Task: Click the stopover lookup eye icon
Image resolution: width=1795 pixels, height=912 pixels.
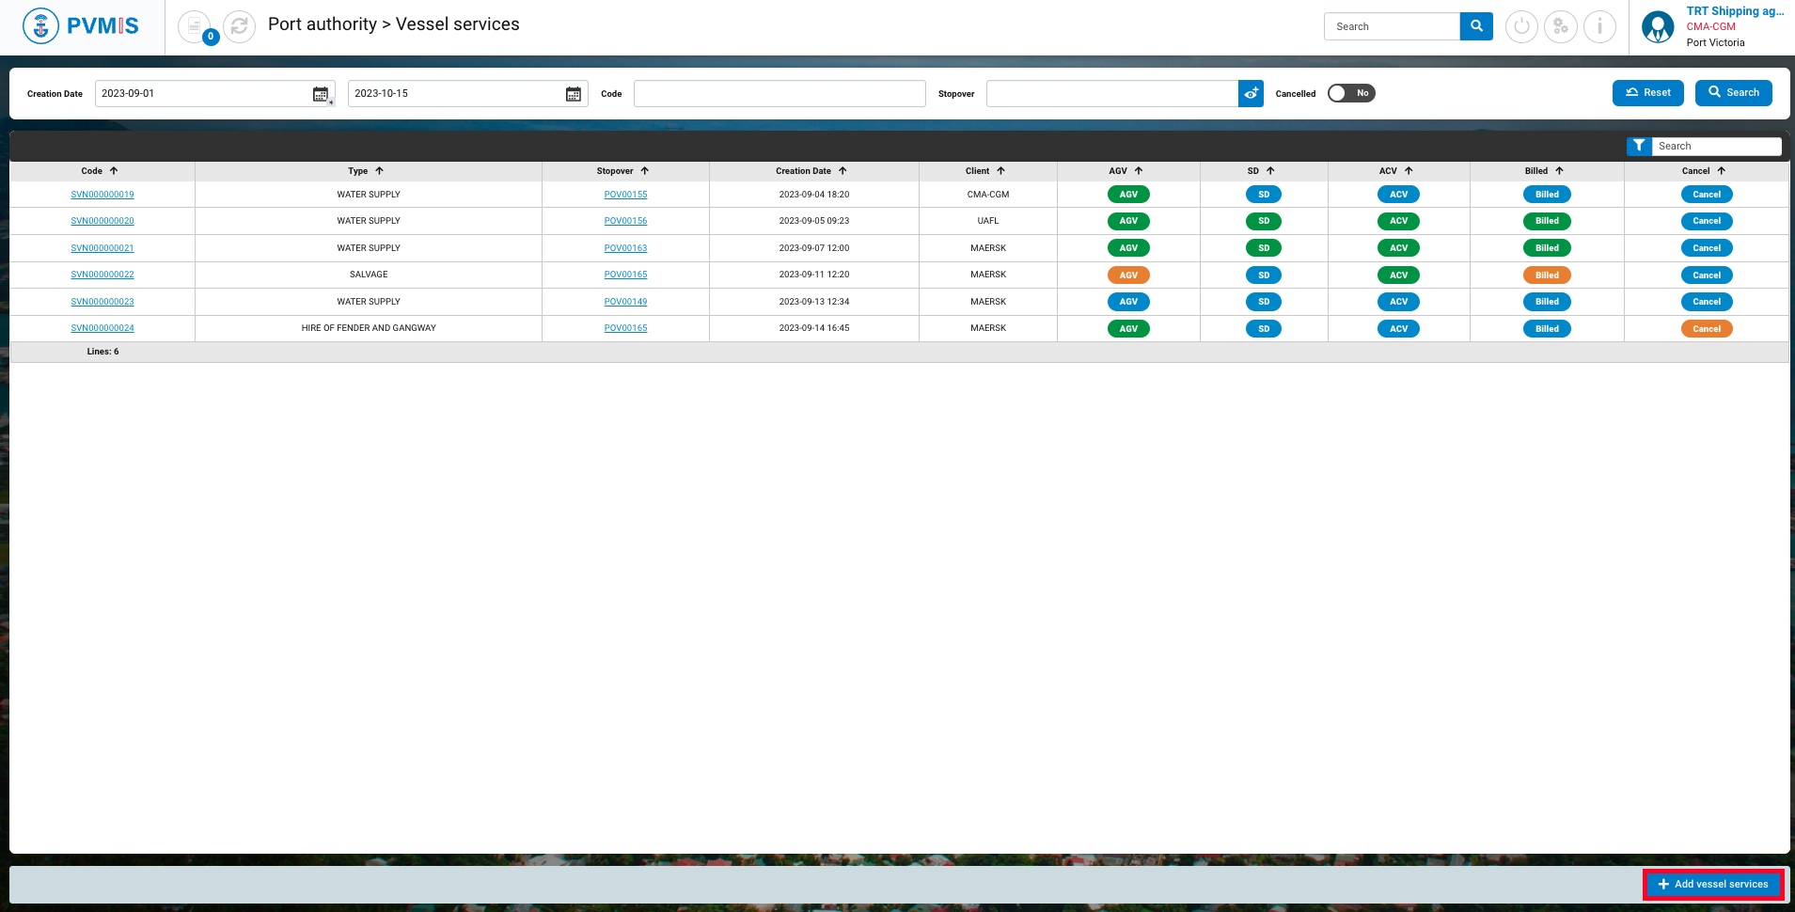Action: (x=1251, y=94)
